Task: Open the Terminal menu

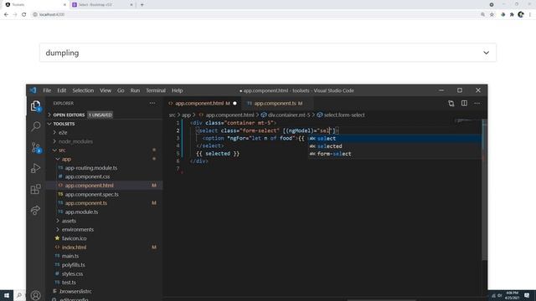Action: point(156,90)
